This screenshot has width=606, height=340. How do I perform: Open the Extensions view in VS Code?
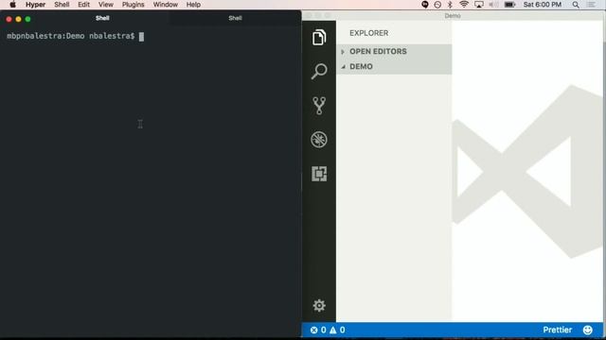(319, 174)
